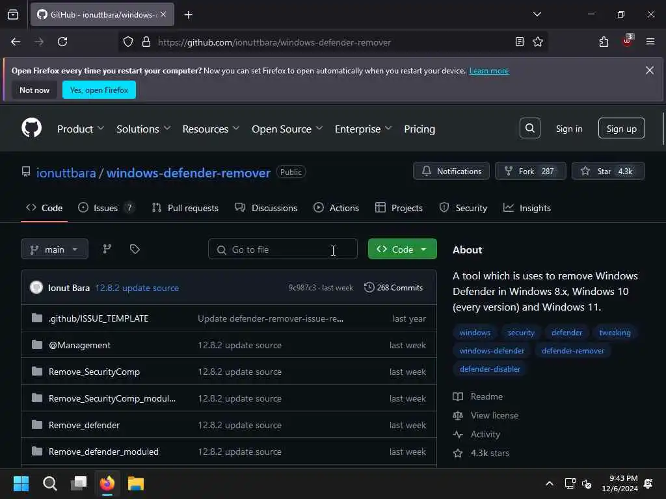Viewport: 666px width, 499px height.
Task: Click Ionut Bara's avatar image
Action: click(36, 287)
